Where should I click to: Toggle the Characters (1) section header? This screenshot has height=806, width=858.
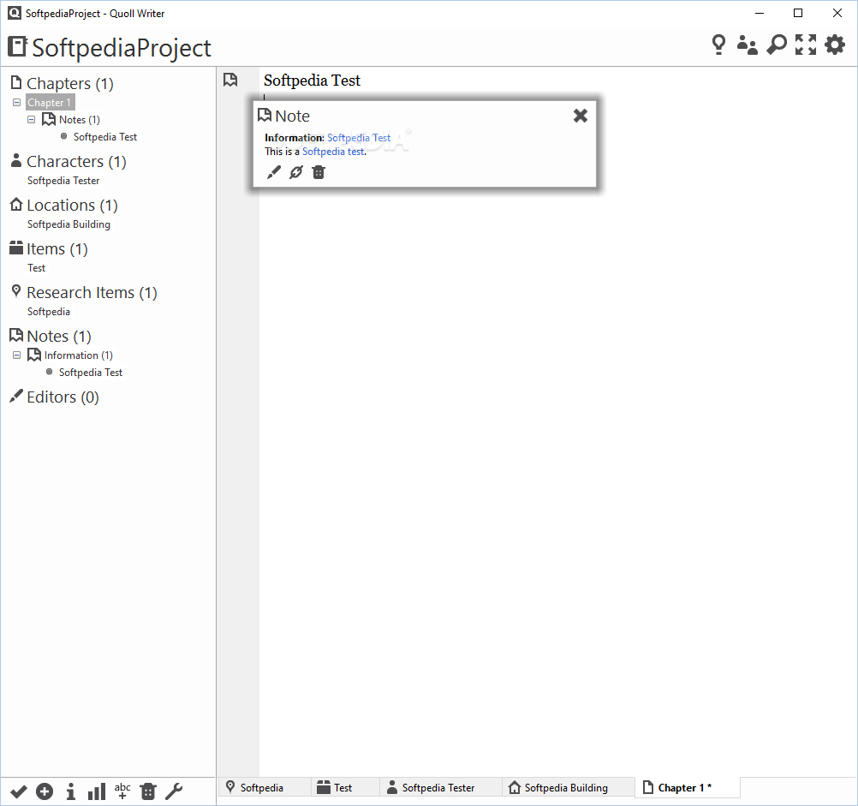coord(76,161)
